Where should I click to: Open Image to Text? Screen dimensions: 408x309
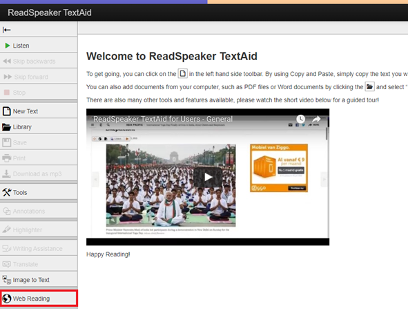[x=39, y=280]
